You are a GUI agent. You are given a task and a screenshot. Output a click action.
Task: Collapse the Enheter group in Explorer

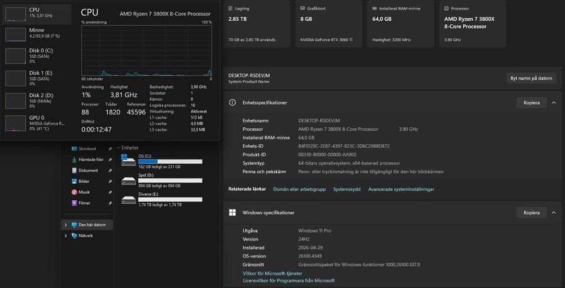click(118, 148)
